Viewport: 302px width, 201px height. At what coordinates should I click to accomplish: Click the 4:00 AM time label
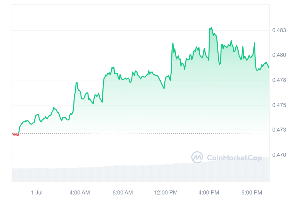click(80, 192)
